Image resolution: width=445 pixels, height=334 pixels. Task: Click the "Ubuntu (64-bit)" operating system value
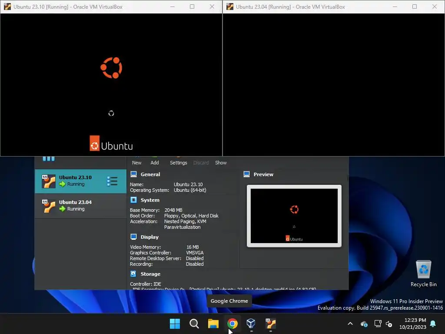click(x=190, y=190)
